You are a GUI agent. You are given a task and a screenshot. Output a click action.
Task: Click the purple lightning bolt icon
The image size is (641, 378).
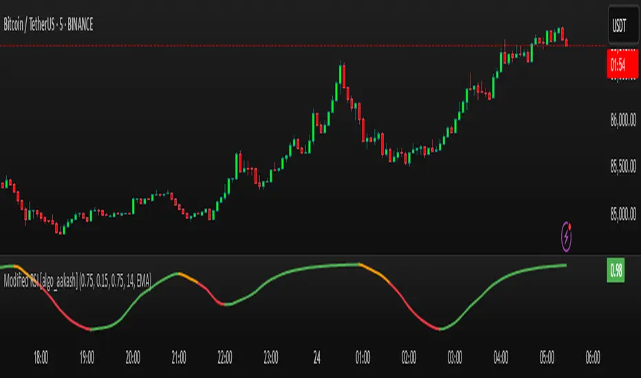[x=566, y=236]
